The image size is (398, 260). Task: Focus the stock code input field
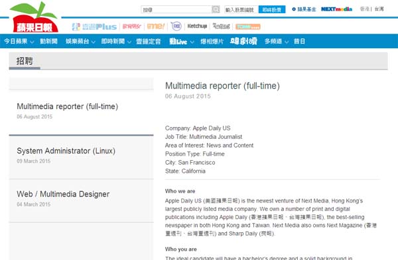241,9
